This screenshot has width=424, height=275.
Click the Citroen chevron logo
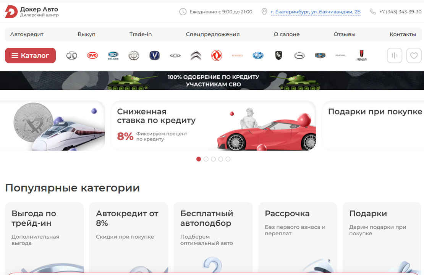[x=196, y=55]
